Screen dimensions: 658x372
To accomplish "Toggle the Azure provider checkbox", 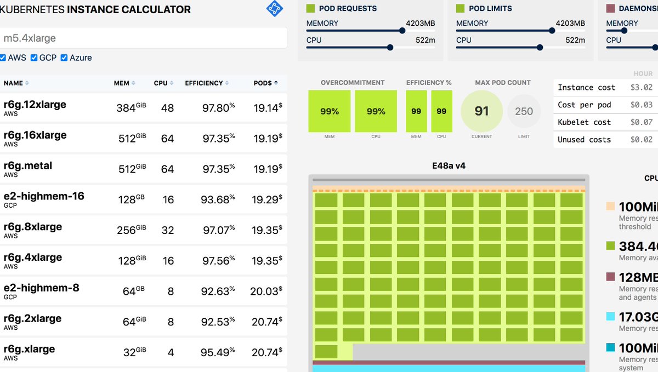I will 64,58.
